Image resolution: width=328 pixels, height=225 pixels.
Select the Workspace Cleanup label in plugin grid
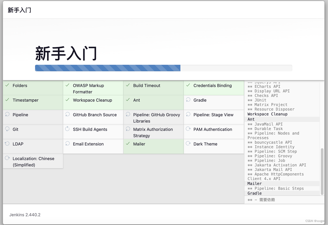(93, 100)
